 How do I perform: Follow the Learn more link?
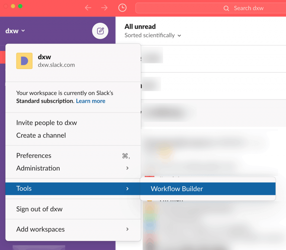[90, 101]
